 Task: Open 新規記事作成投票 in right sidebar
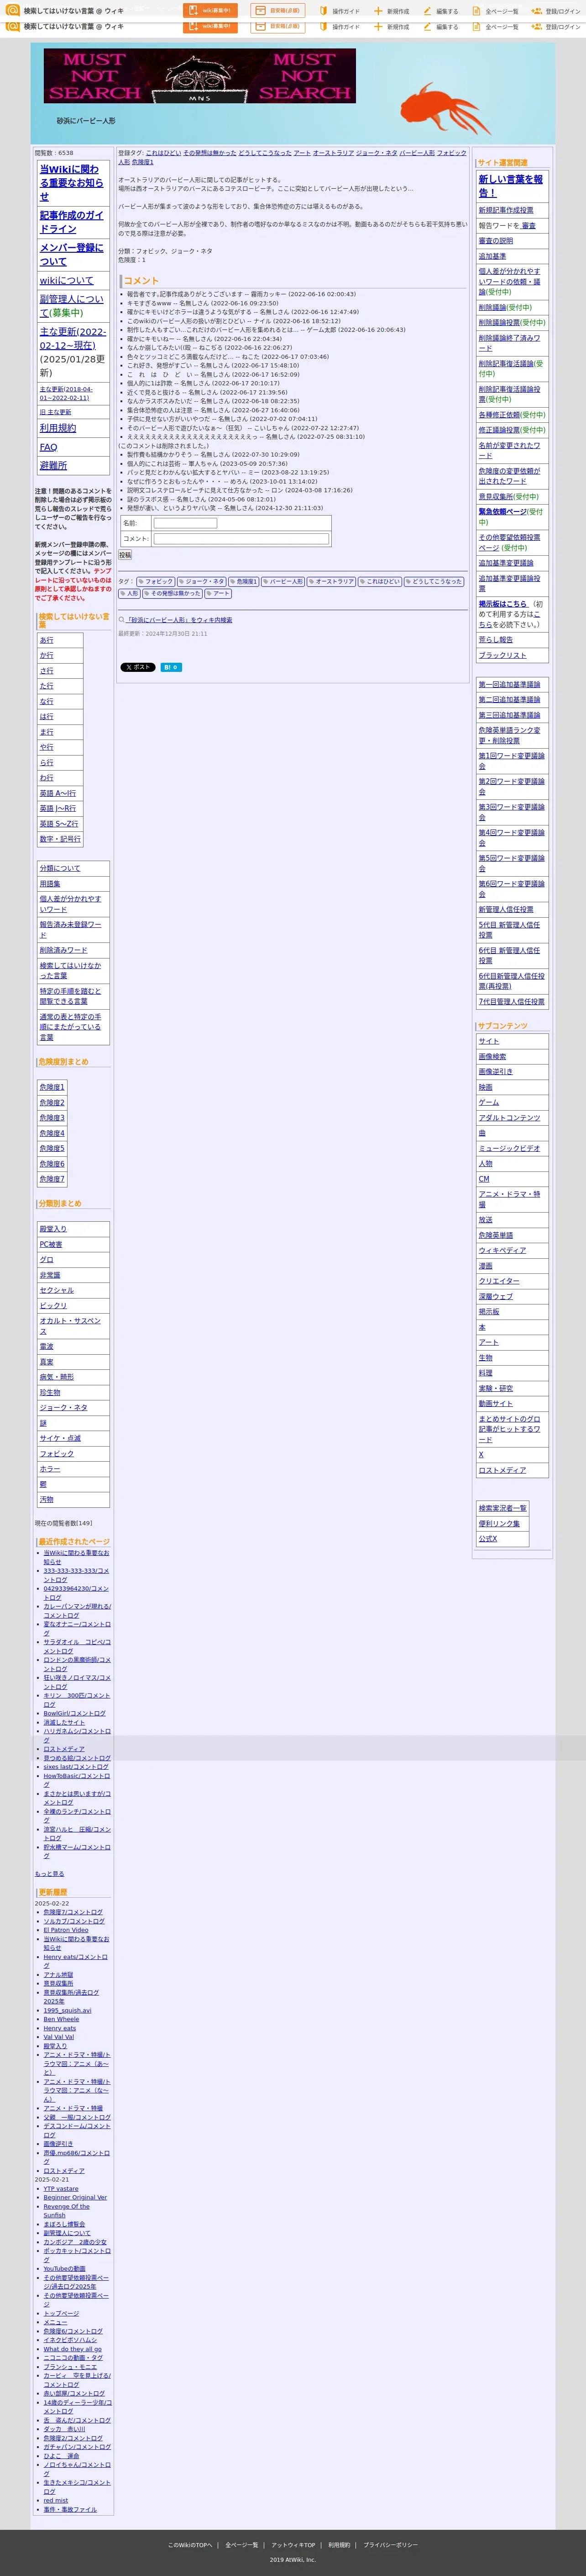[506, 210]
